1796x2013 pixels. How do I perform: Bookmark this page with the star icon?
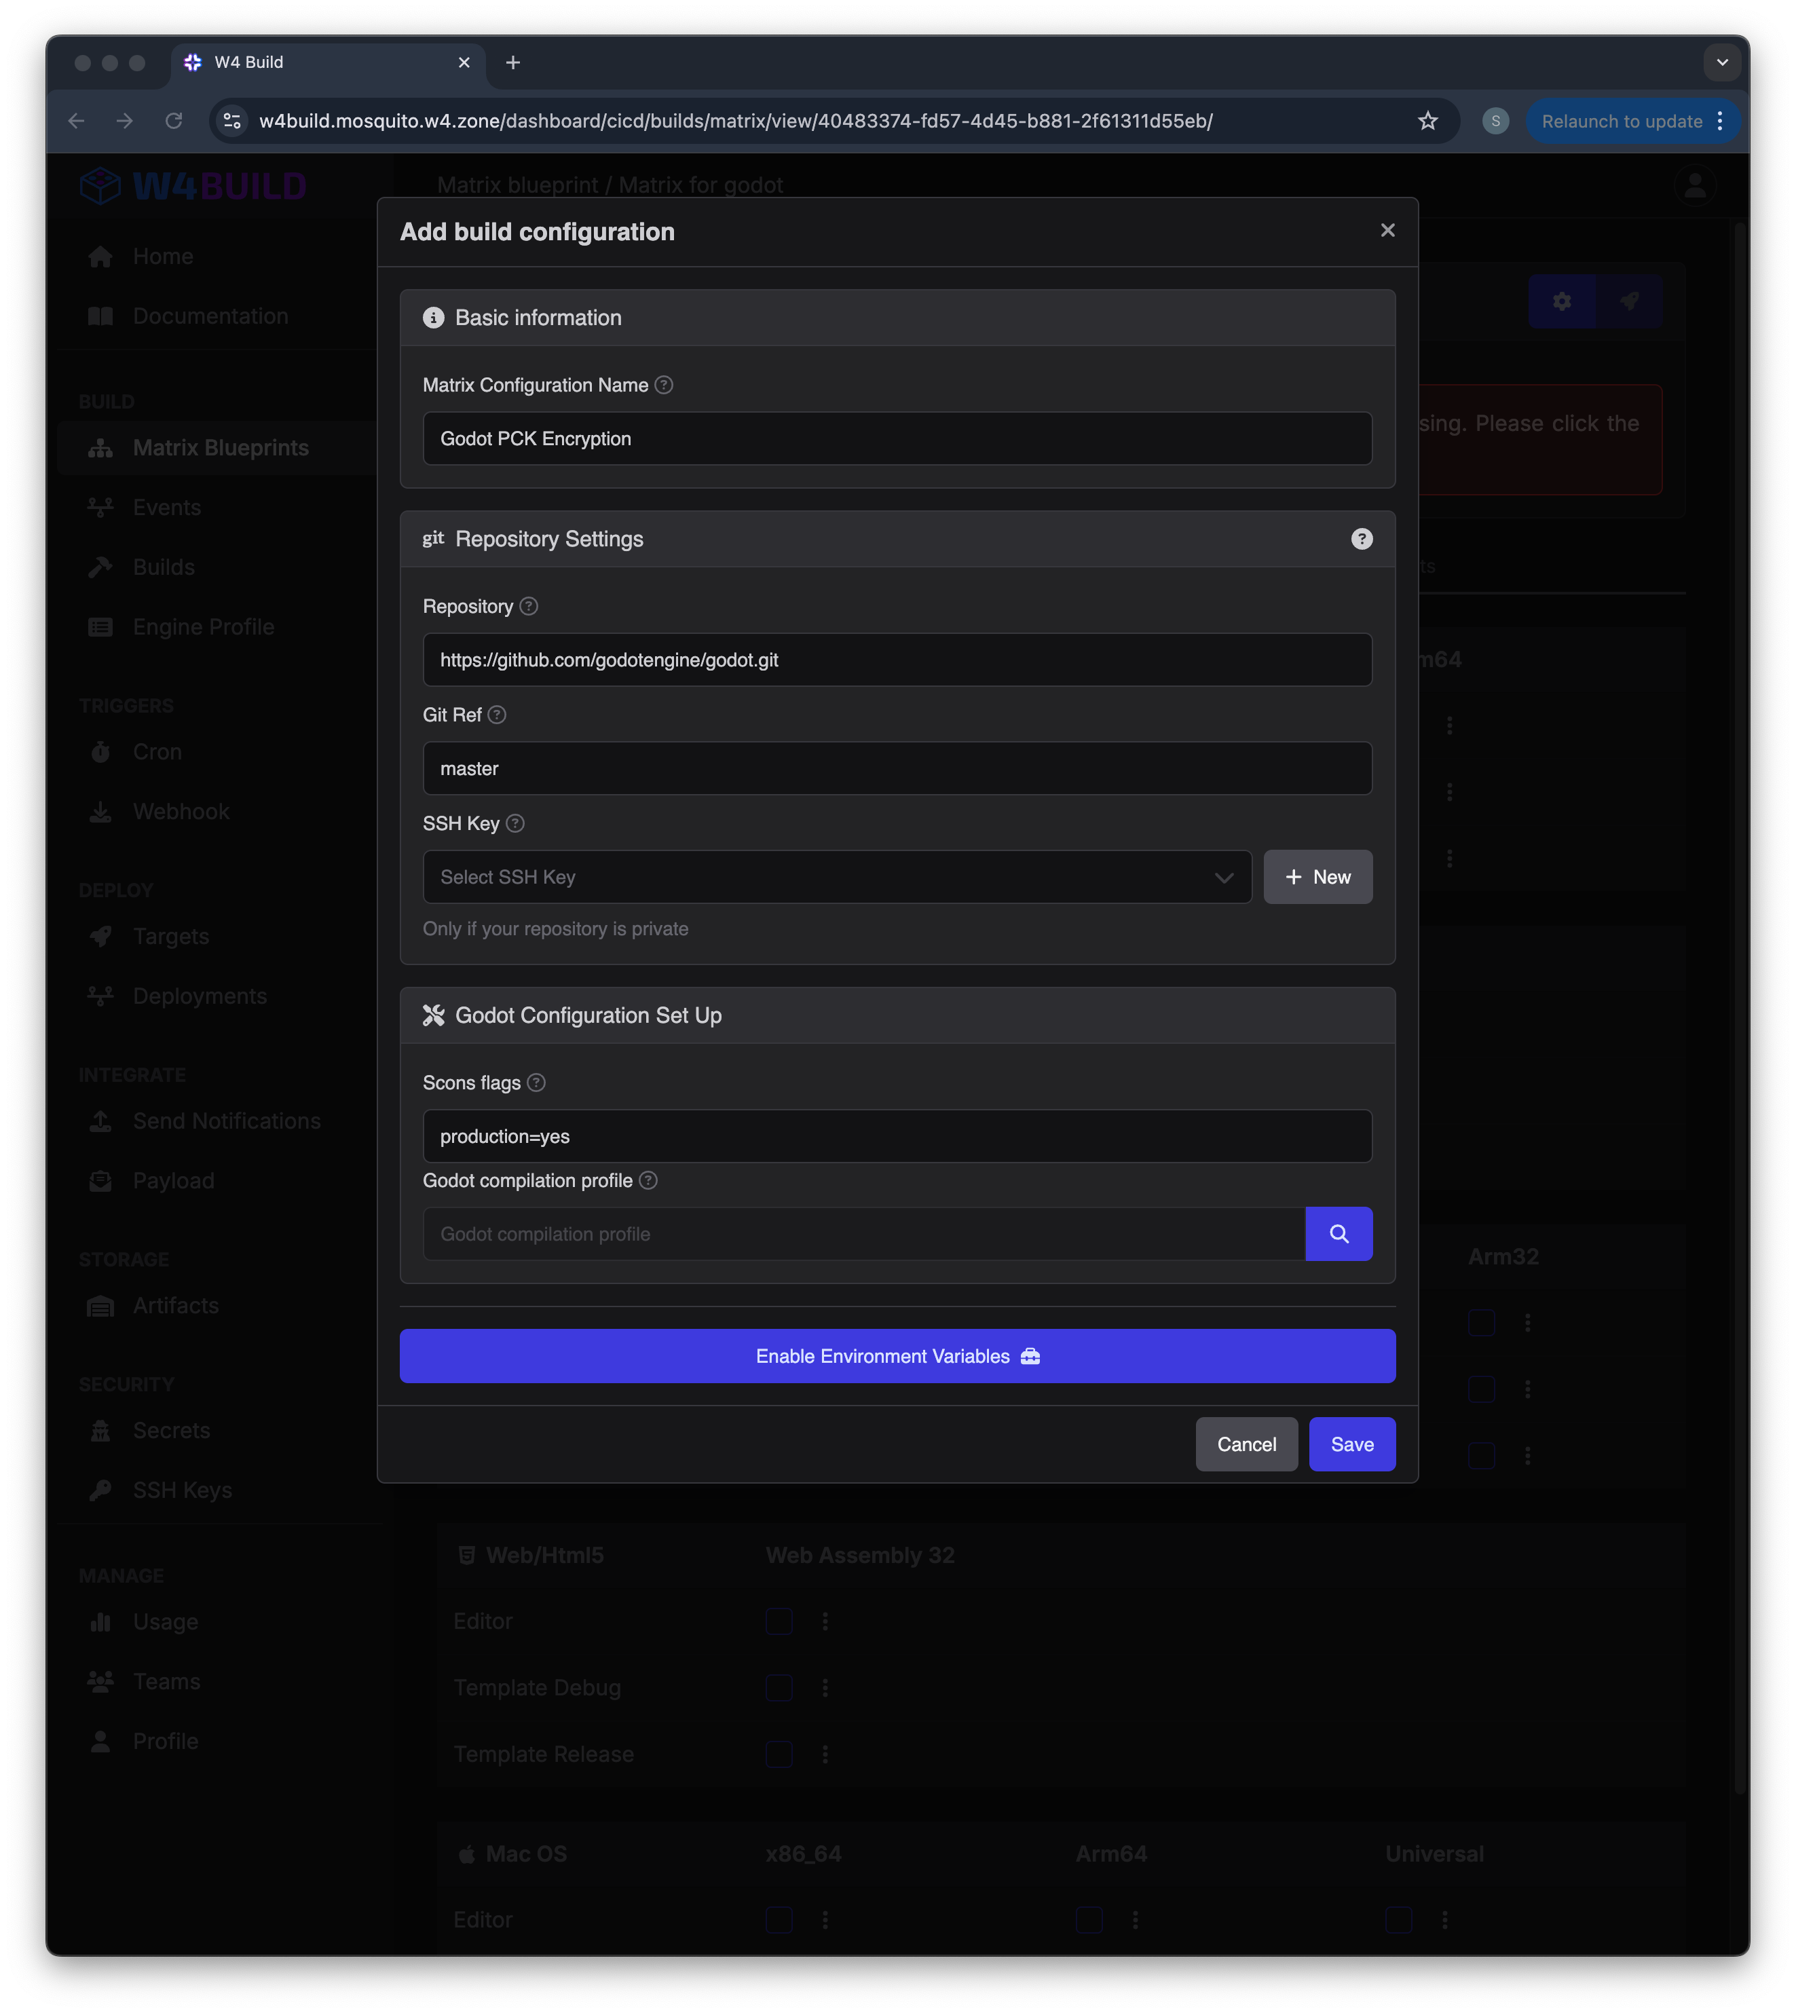pos(1427,120)
